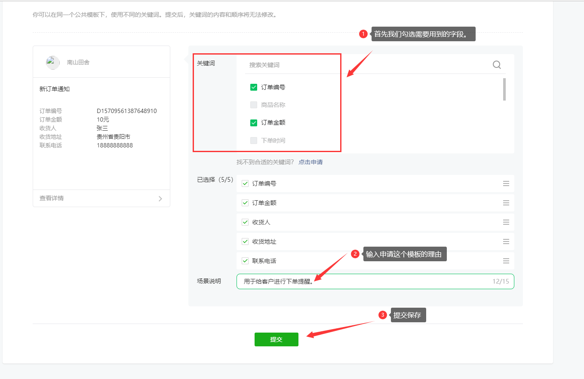Click the keyword search magnifier icon

497,65
